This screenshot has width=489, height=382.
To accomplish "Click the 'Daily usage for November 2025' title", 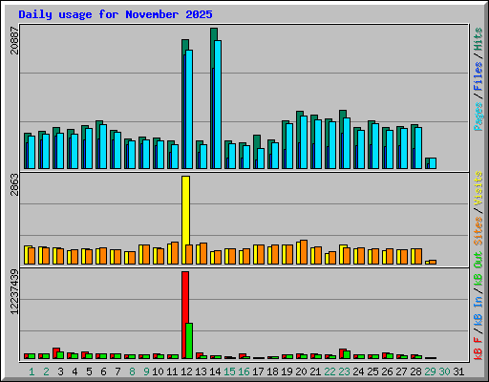I will pyautogui.click(x=116, y=14).
